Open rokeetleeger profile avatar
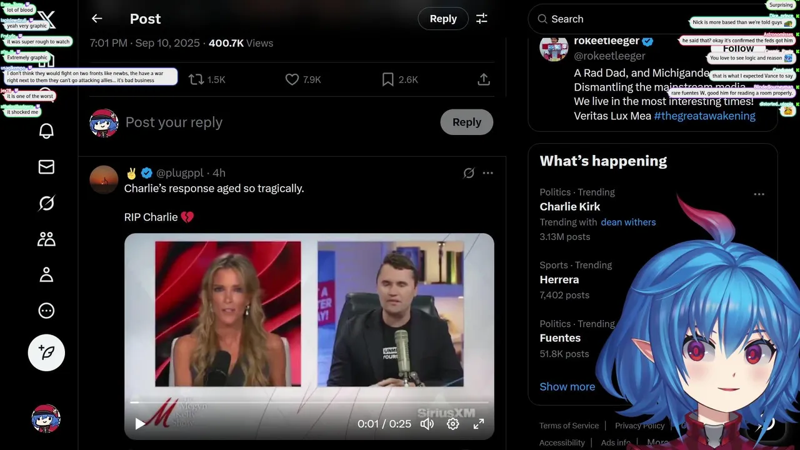The width and height of the screenshot is (800, 450). click(x=554, y=48)
